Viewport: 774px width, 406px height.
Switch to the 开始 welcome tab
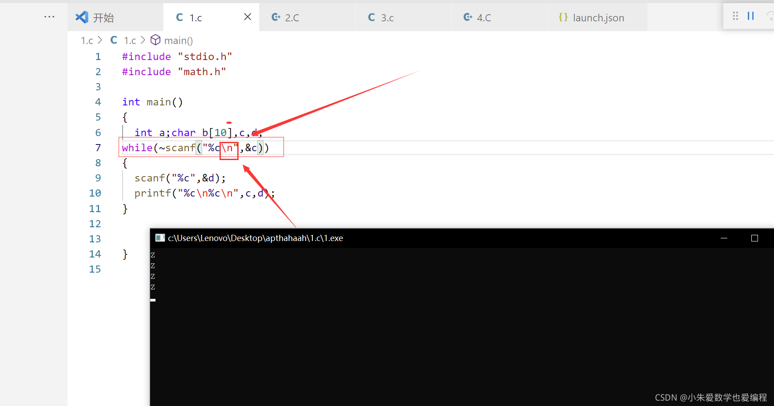(x=116, y=17)
